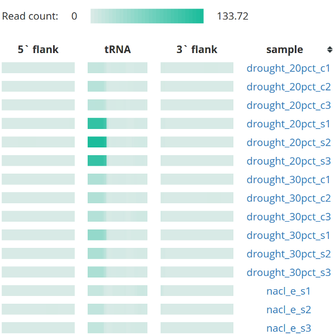Click the sample column header
Screen dimensions: 335x335
click(x=285, y=50)
